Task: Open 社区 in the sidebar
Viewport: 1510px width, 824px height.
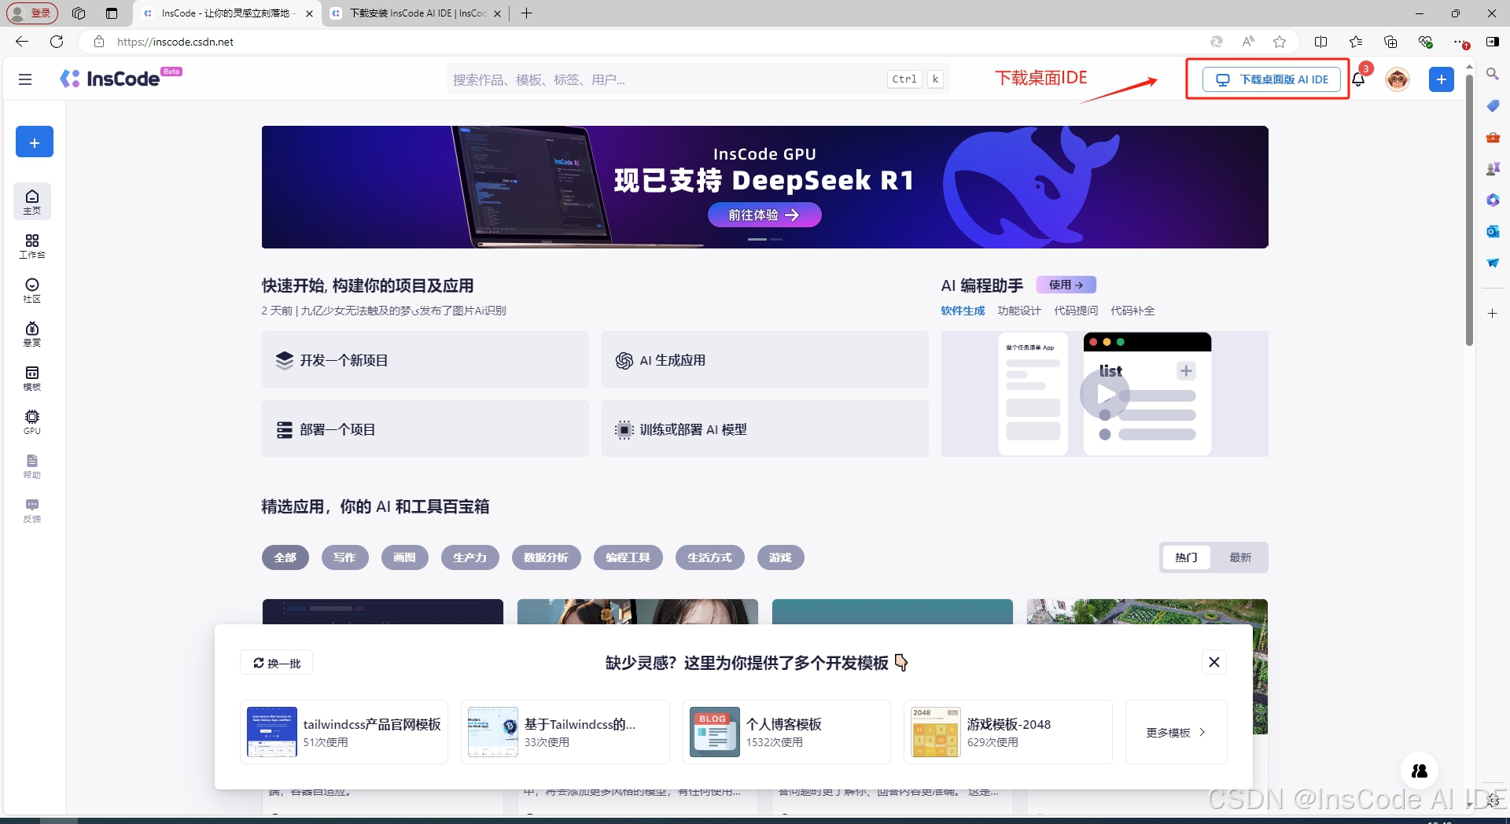Action: point(32,290)
